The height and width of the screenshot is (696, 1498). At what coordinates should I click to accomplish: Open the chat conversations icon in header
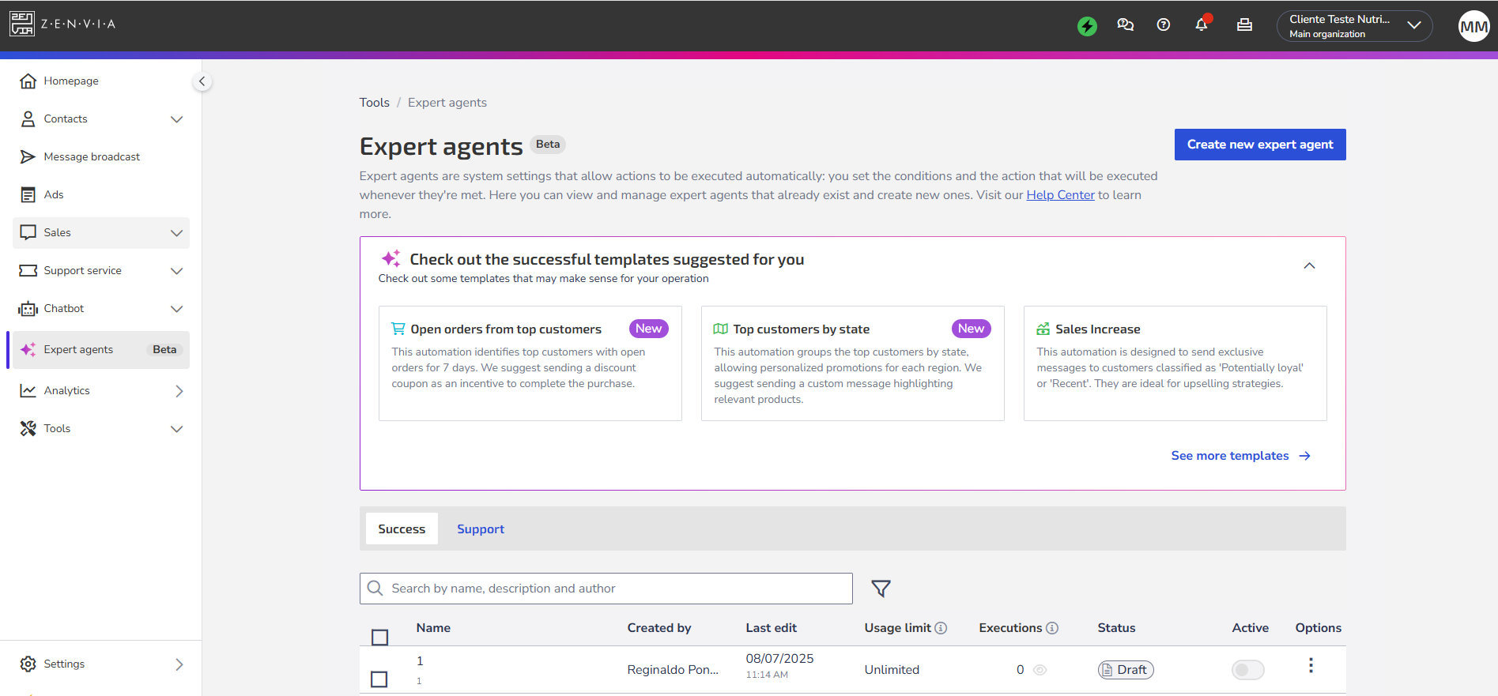(x=1125, y=24)
